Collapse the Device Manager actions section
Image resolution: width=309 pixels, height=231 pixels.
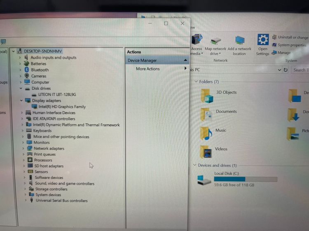(185, 60)
